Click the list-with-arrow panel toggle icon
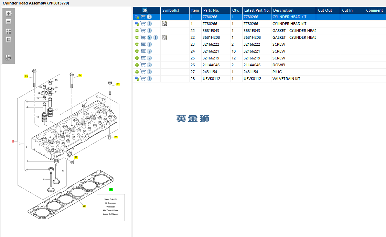The height and width of the screenshot is (237, 386). (9, 58)
